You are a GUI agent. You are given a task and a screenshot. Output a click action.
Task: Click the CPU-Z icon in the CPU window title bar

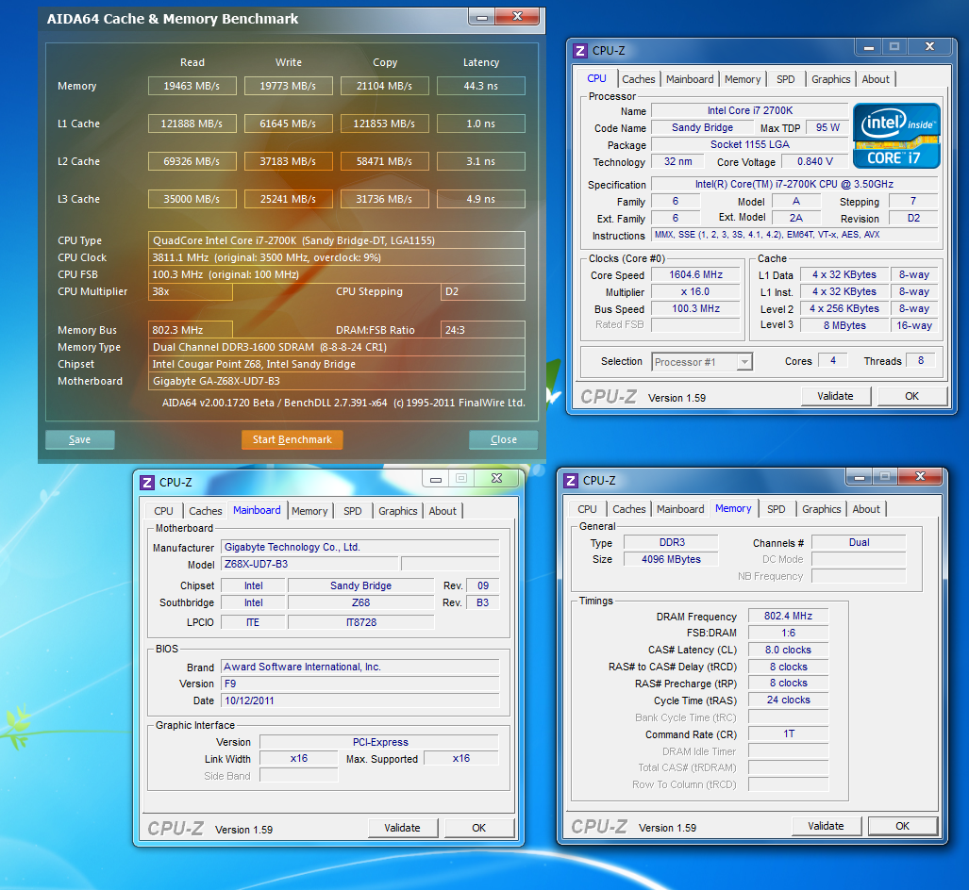[581, 50]
